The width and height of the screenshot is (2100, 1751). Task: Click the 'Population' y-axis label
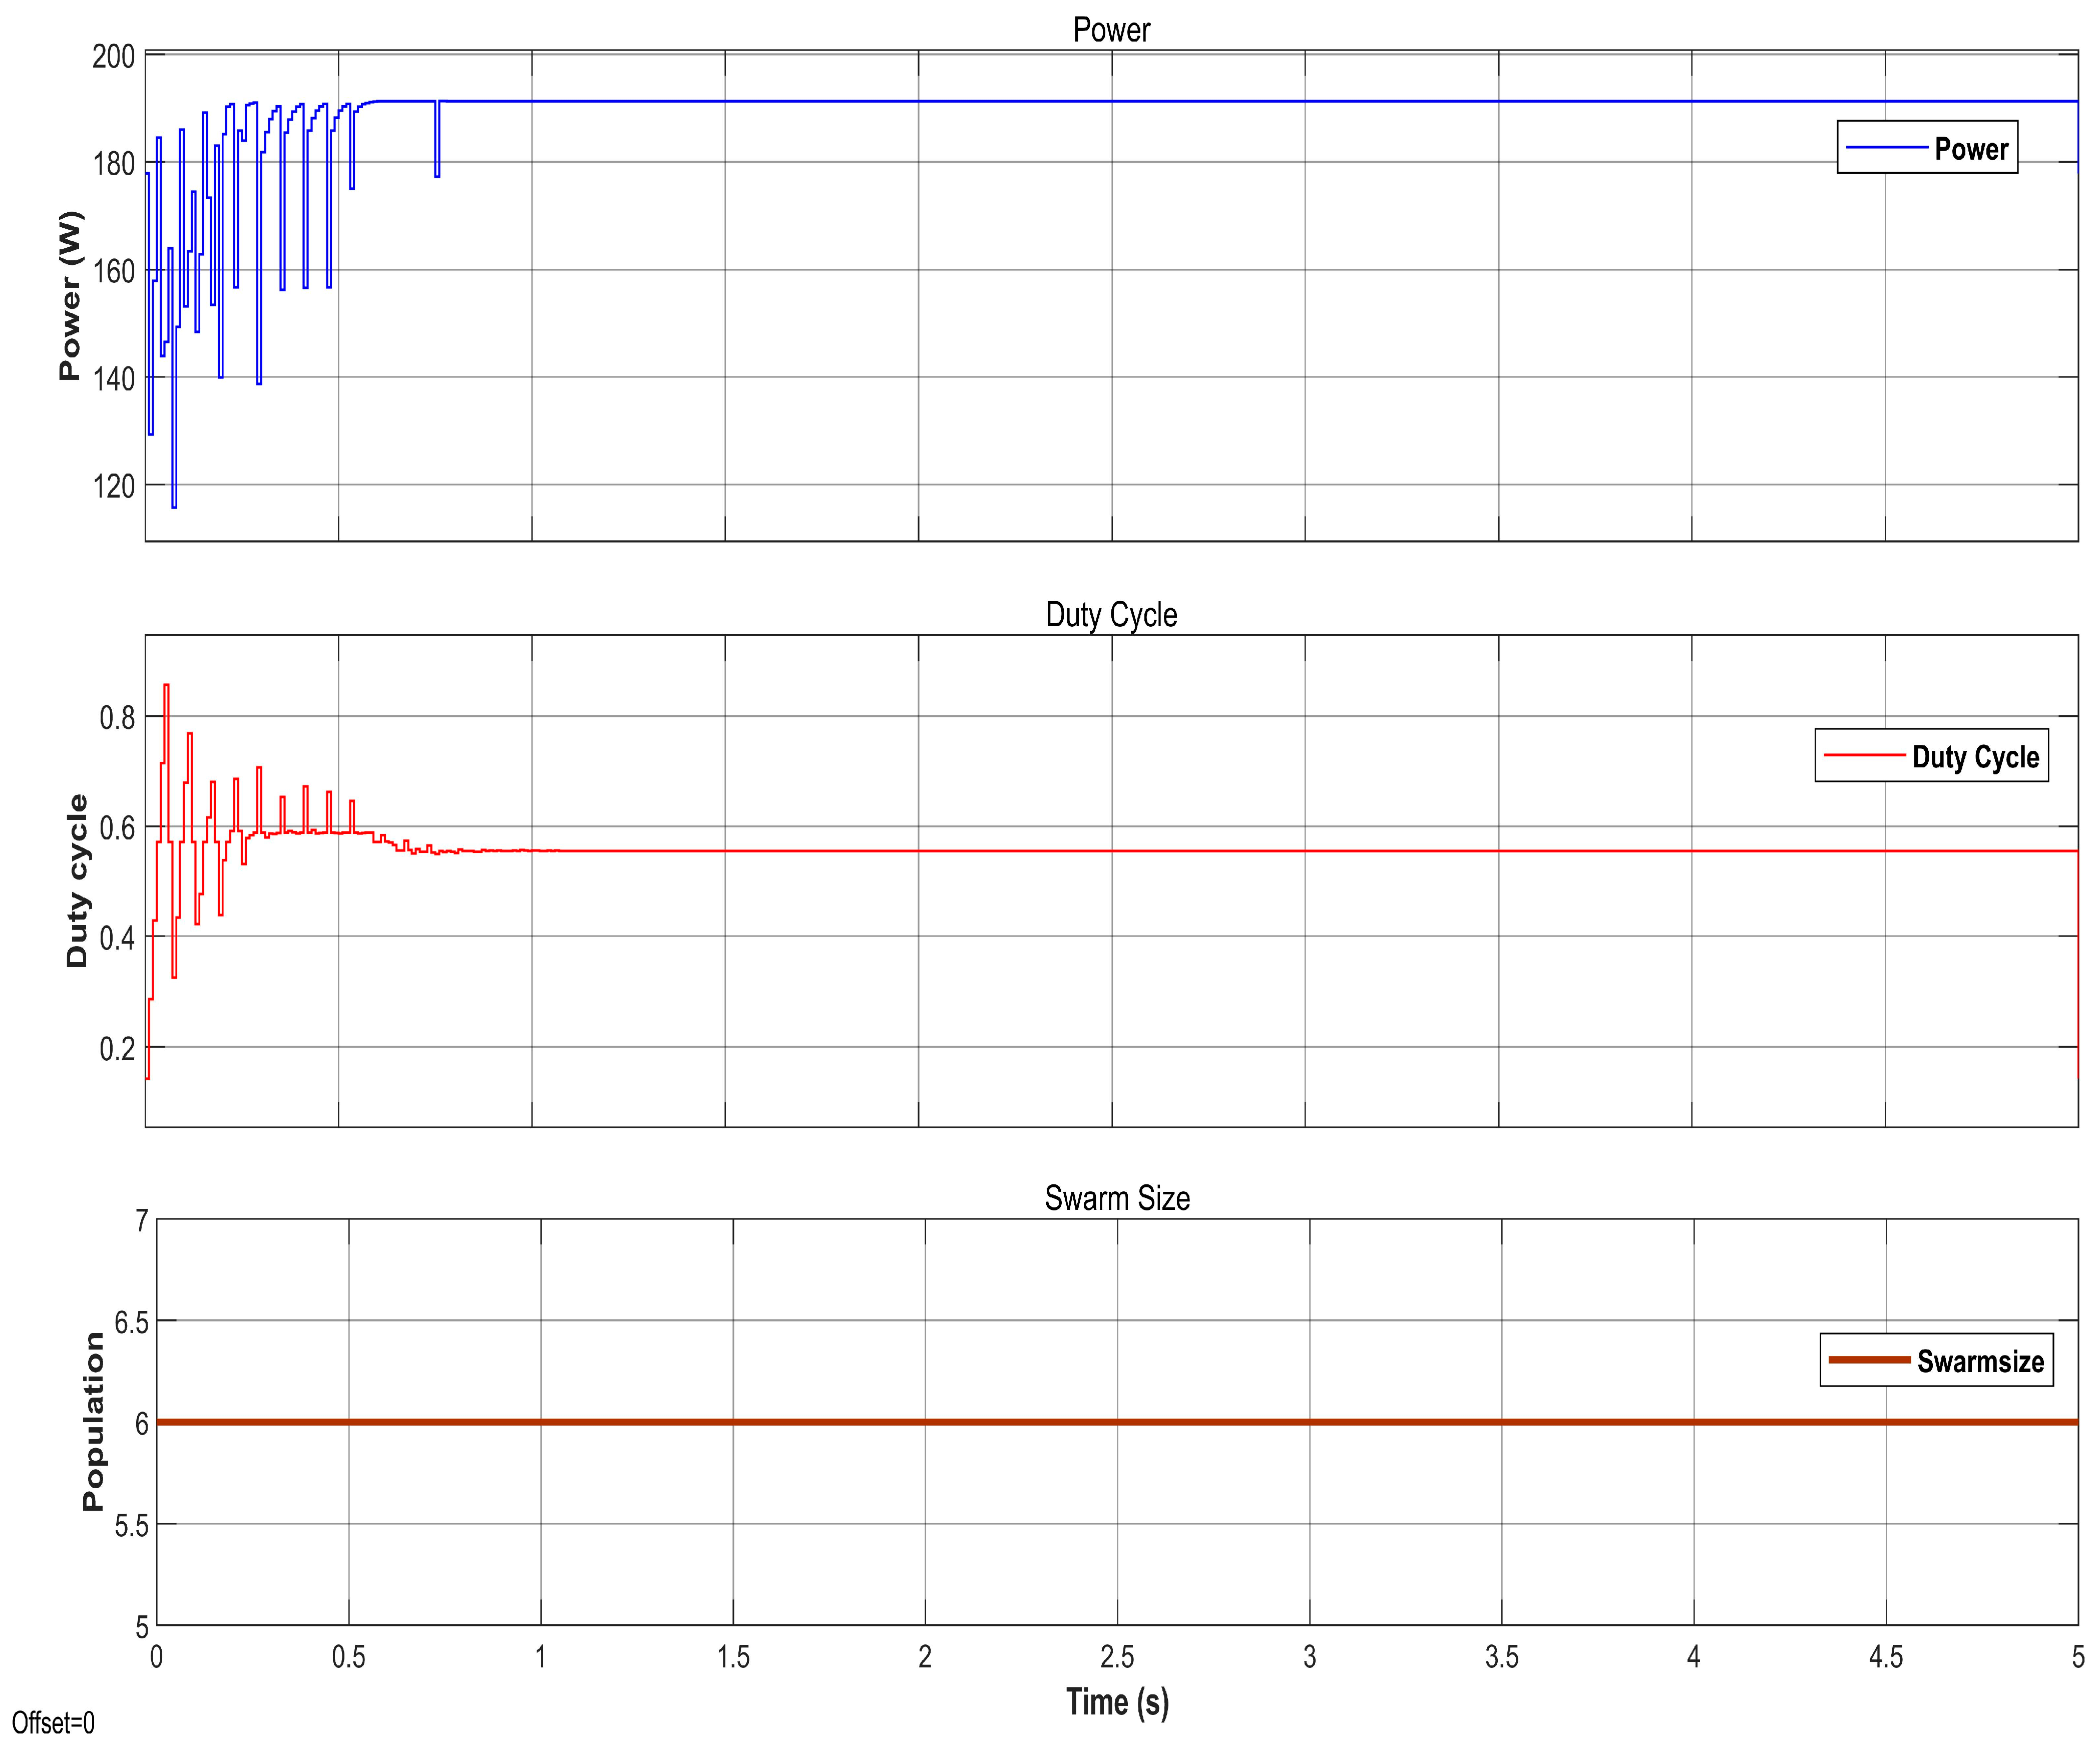93,1421
